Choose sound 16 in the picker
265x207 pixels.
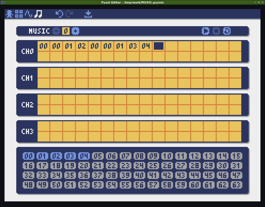click(x=29, y=166)
